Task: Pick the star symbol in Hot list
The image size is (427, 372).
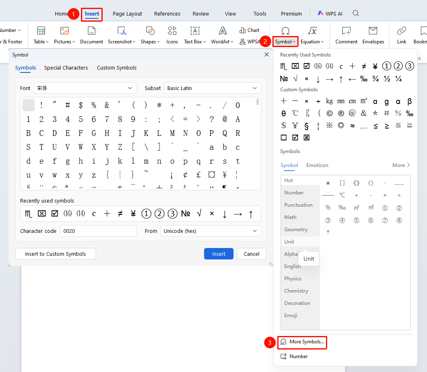Action: click(x=328, y=183)
